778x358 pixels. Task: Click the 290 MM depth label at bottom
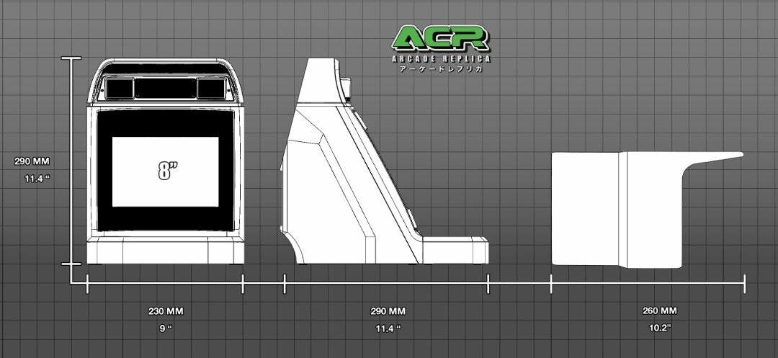[x=388, y=311]
